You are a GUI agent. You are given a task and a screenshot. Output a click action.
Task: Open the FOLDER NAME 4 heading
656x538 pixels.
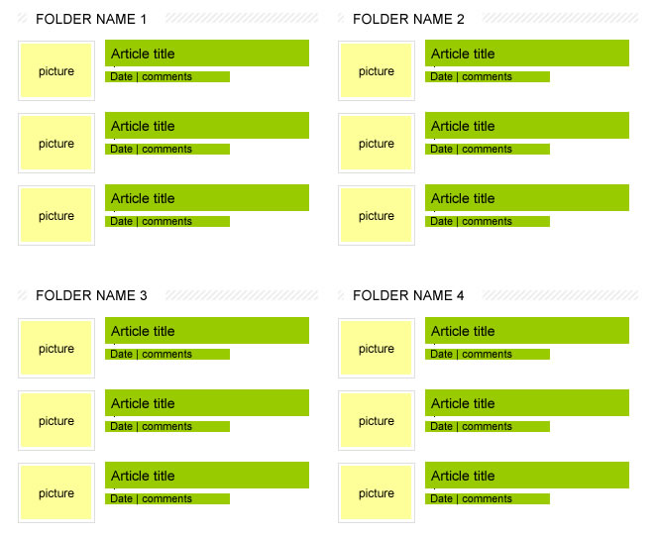point(408,296)
